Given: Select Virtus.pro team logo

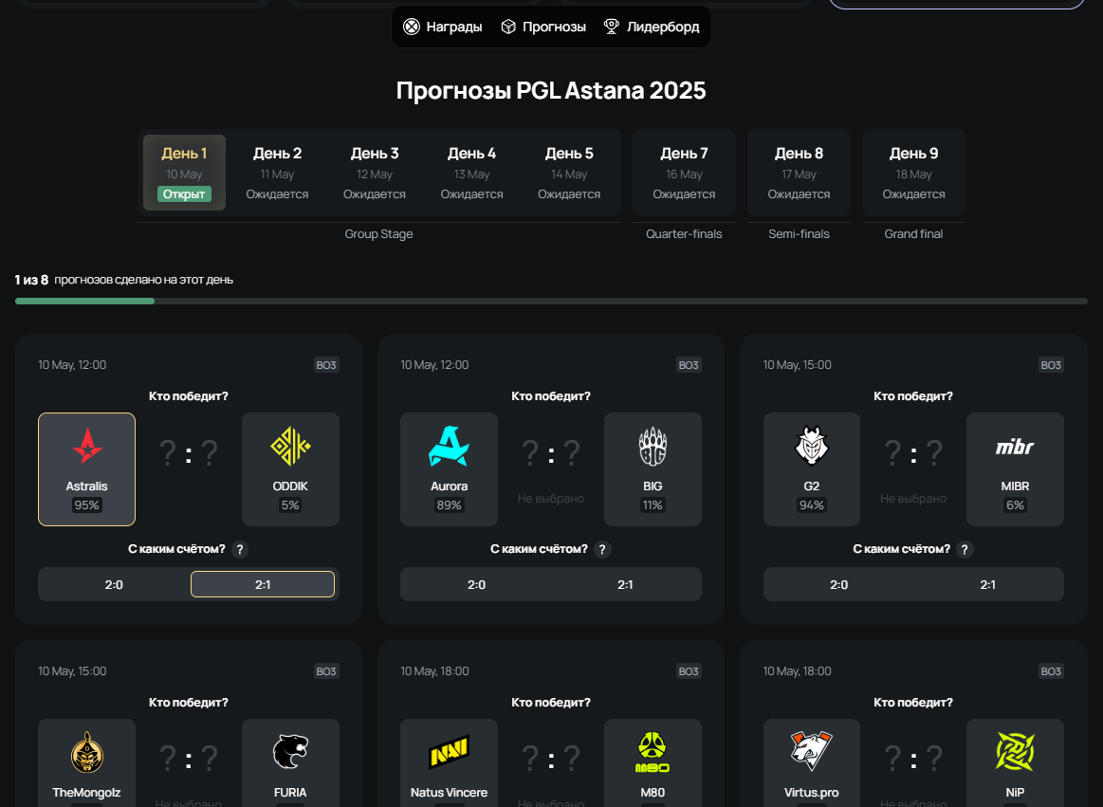Looking at the screenshot, I should pos(812,752).
